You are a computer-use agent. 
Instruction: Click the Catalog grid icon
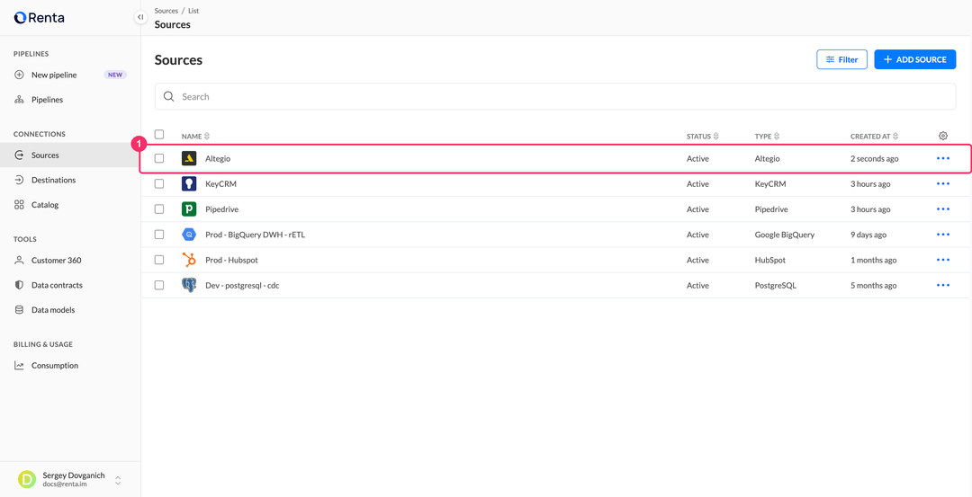pyautogui.click(x=19, y=205)
